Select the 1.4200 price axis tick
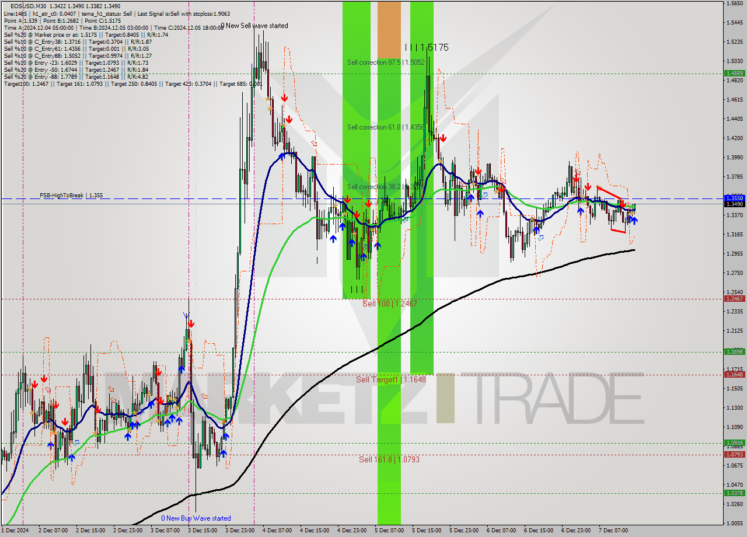 coord(734,138)
